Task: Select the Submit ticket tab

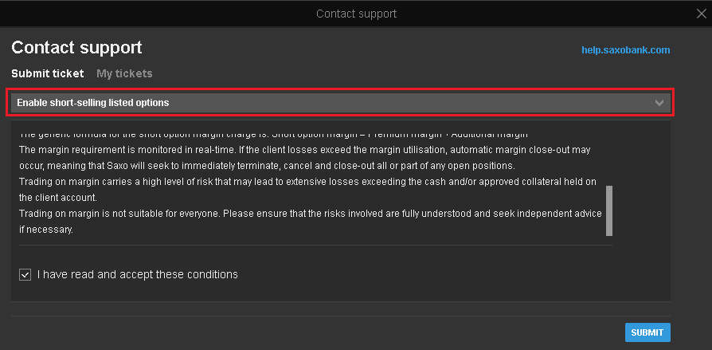Action: pos(48,73)
